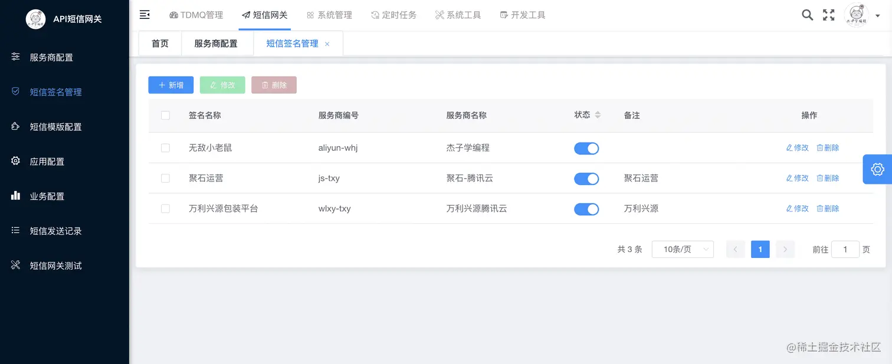
Task: Open the search icon in the top bar
Action: (x=807, y=15)
